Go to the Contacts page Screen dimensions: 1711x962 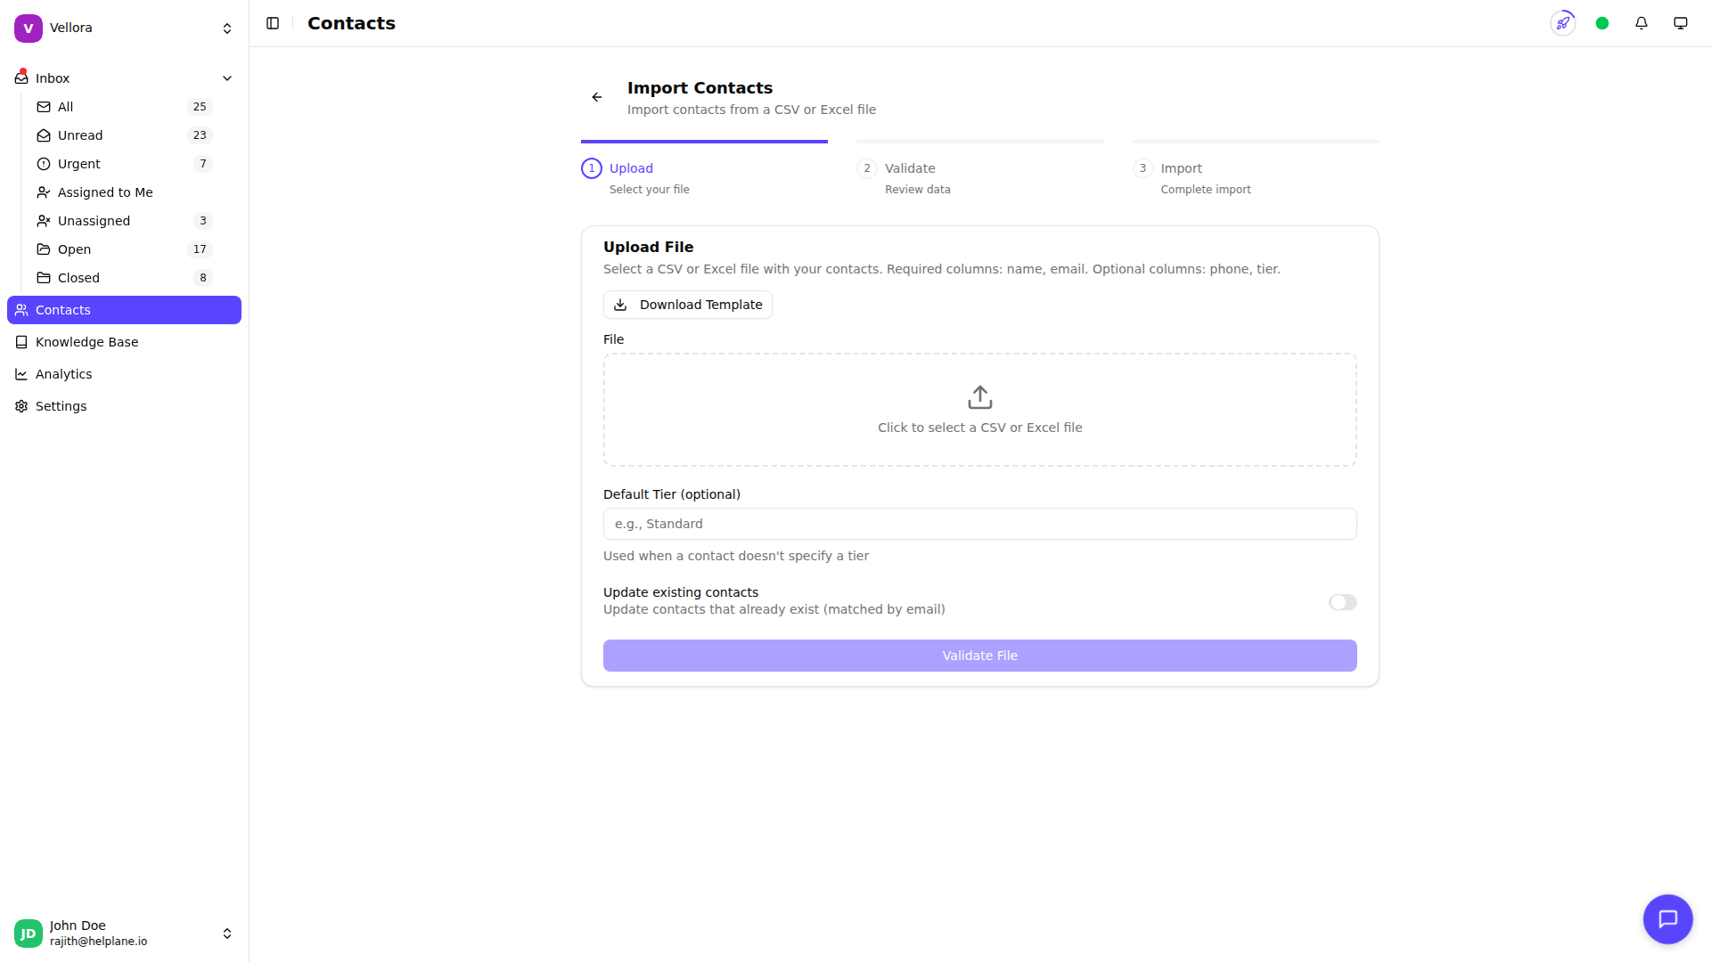pyautogui.click(x=124, y=310)
